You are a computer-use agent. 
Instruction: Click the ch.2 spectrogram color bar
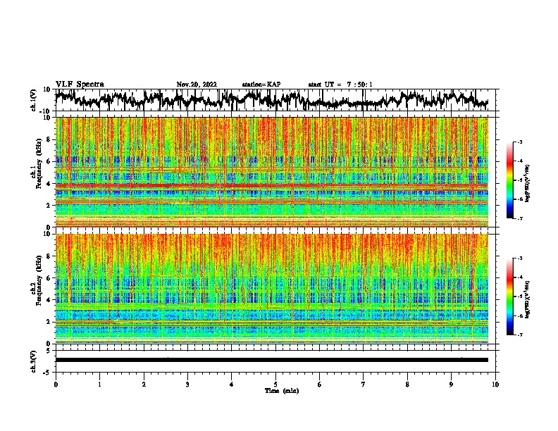point(509,296)
